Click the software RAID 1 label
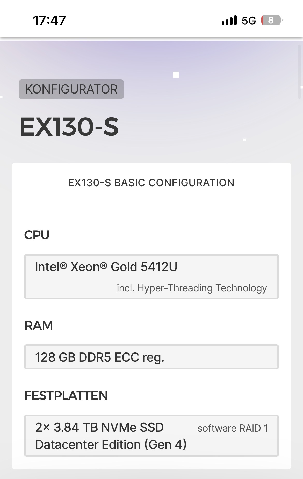 coord(233,428)
